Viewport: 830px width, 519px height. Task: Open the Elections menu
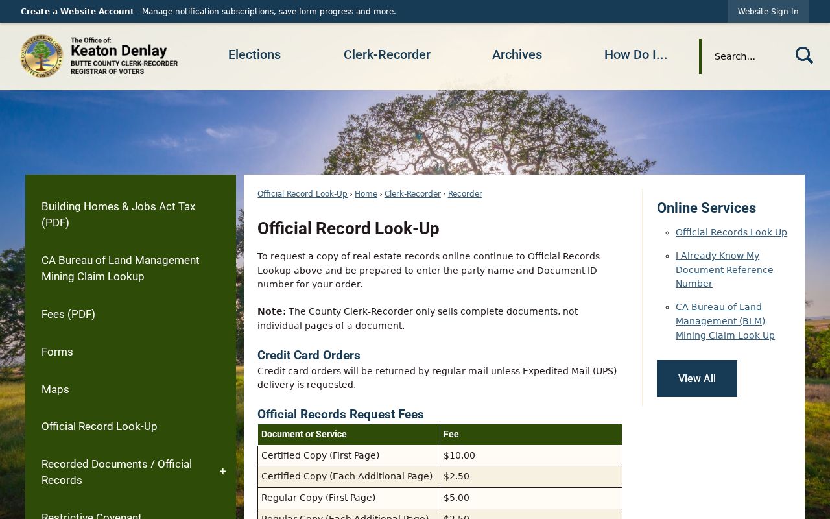(254, 55)
